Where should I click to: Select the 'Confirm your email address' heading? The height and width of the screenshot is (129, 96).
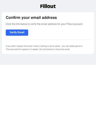[31, 18]
